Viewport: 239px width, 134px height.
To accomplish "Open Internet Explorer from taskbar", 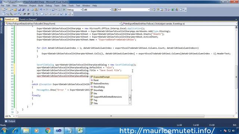I will point(15,131).
